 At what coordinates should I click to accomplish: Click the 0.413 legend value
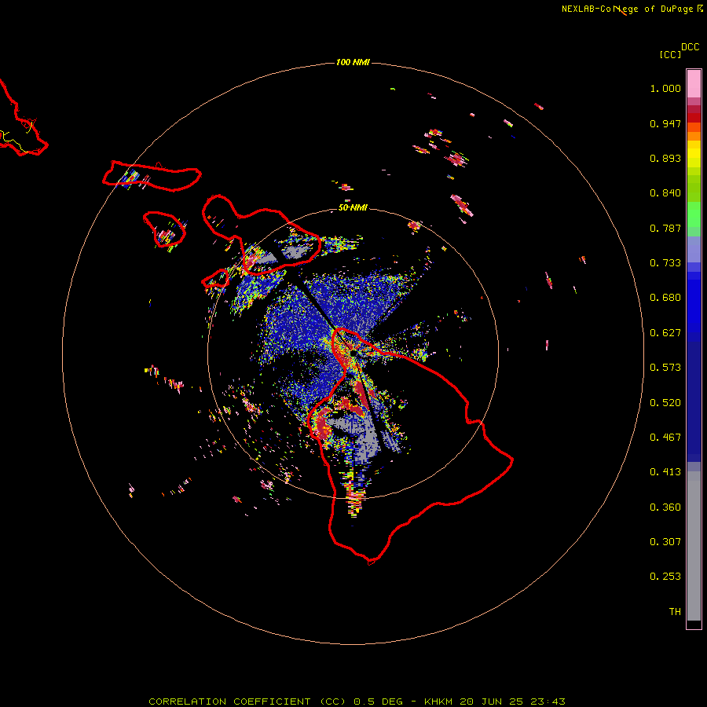click(665, 472)
